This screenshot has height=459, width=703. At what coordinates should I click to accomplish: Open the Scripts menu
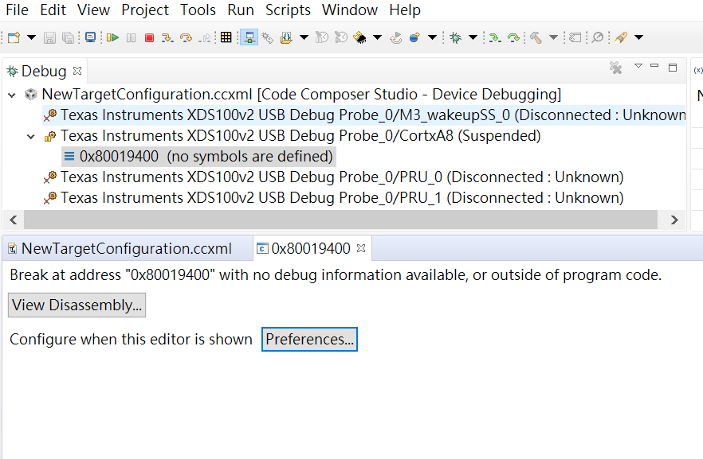tap(288, 10)
